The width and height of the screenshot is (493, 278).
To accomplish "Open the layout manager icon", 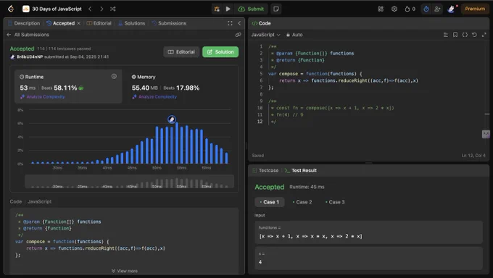I will 381,9.
